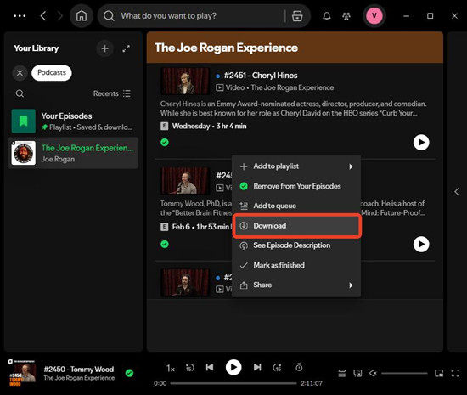Seek on the playback progress bar
The width and height of the screenshot is (467, 395).
233,383
